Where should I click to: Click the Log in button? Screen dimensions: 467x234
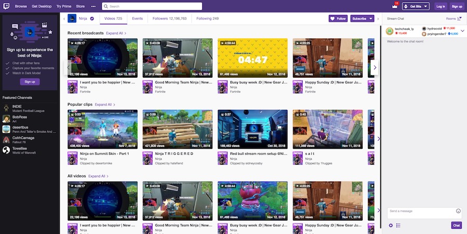pyautogui.click(x=441, y=6)
